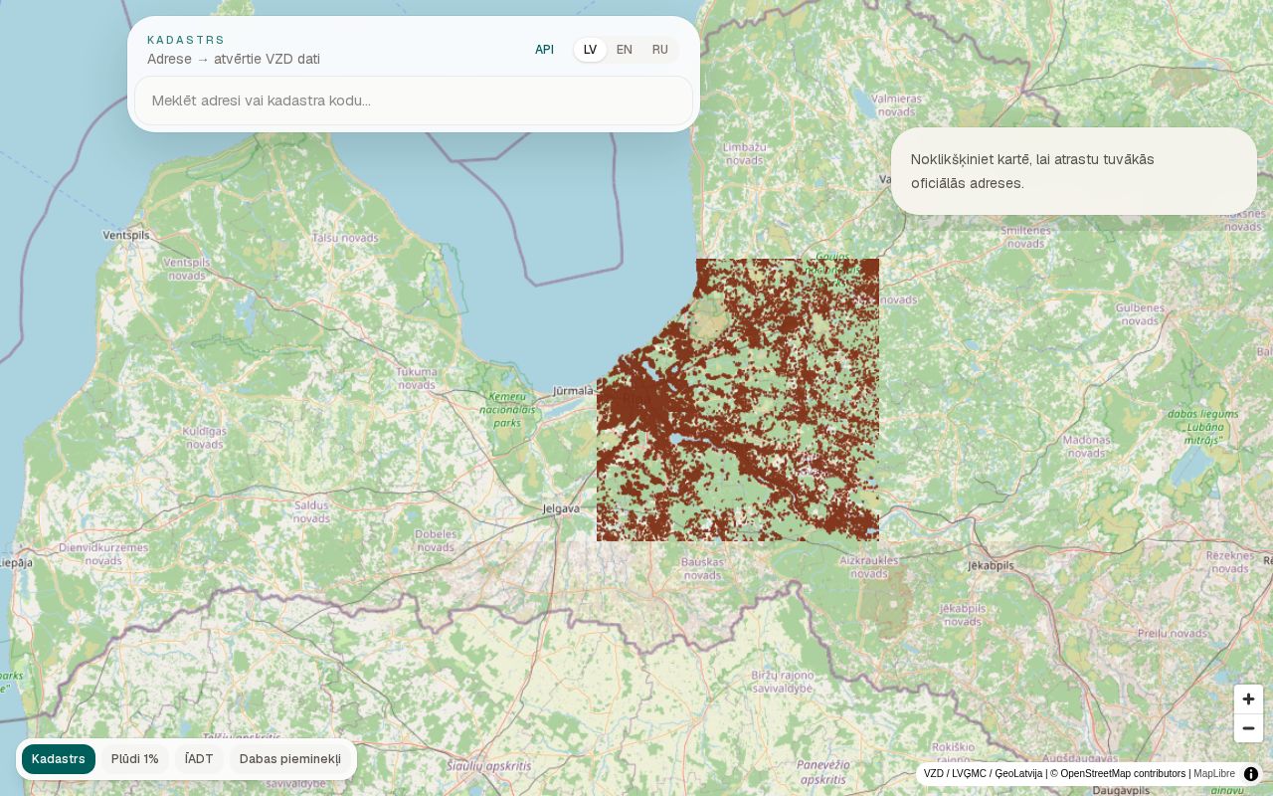Toggle the Dabas pieminekļi layer
The image size is (1273, 796).
[x=290, y=759]
